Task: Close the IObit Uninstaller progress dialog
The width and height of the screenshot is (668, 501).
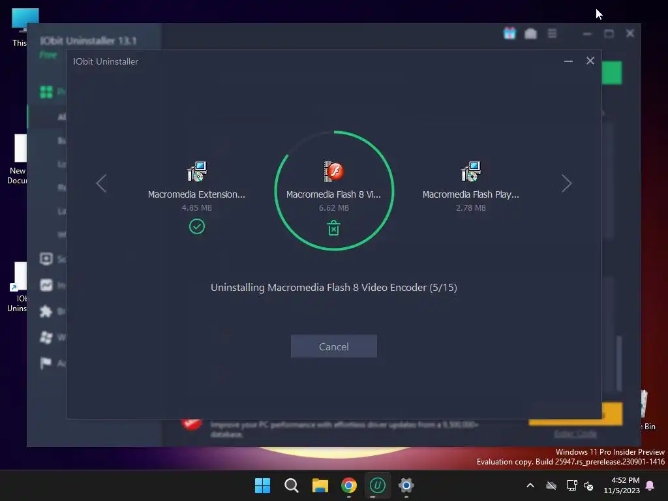Action: pos(590,61)
